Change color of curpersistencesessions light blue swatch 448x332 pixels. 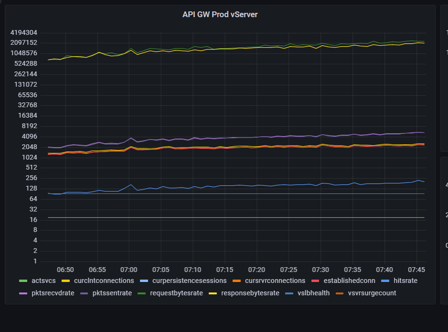pos(144,281)
